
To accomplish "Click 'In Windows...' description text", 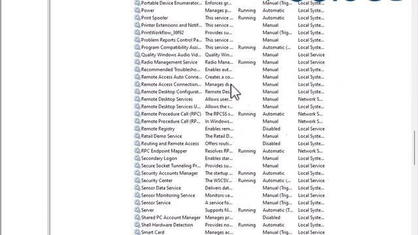I will (219, 121).
